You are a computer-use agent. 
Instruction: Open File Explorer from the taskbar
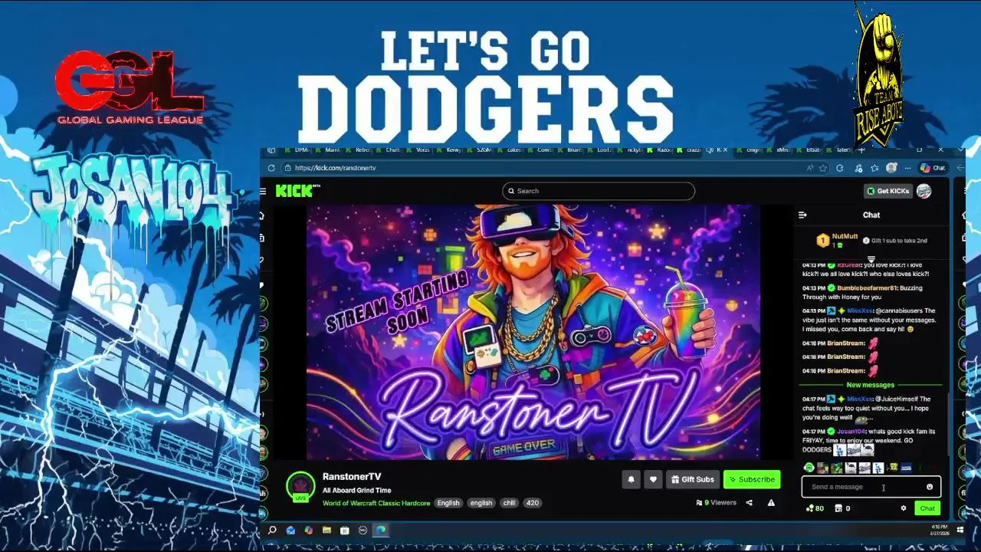click(x=326, y=530)
